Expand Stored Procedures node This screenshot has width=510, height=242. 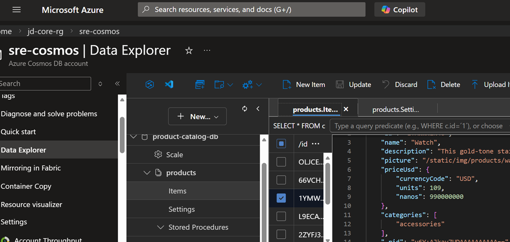pos(160,227)
